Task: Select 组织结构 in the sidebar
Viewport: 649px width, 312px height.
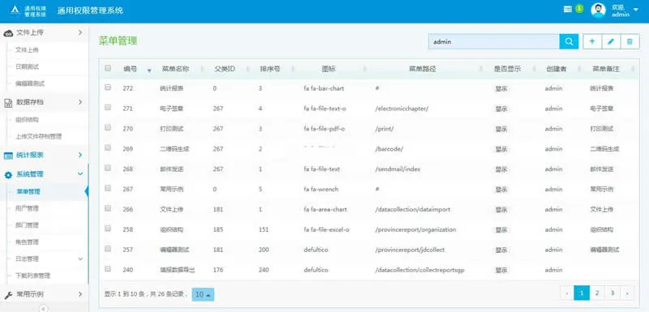Action: tap(28, 120)
